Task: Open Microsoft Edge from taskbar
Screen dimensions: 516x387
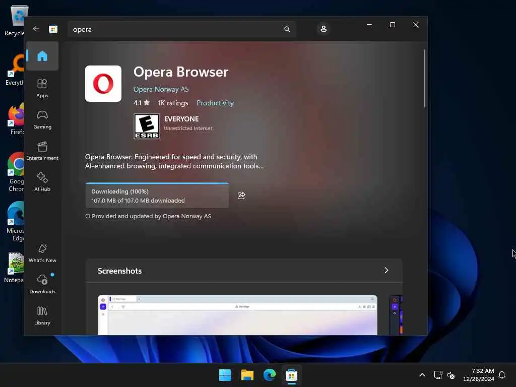Action: [269, 375]
